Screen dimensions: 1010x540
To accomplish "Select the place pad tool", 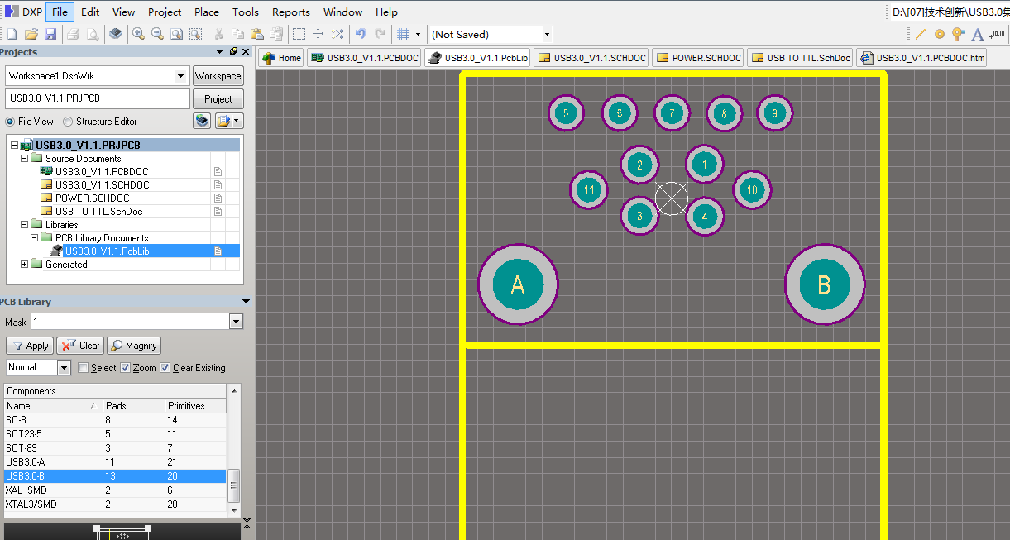I will pos(940,34).
